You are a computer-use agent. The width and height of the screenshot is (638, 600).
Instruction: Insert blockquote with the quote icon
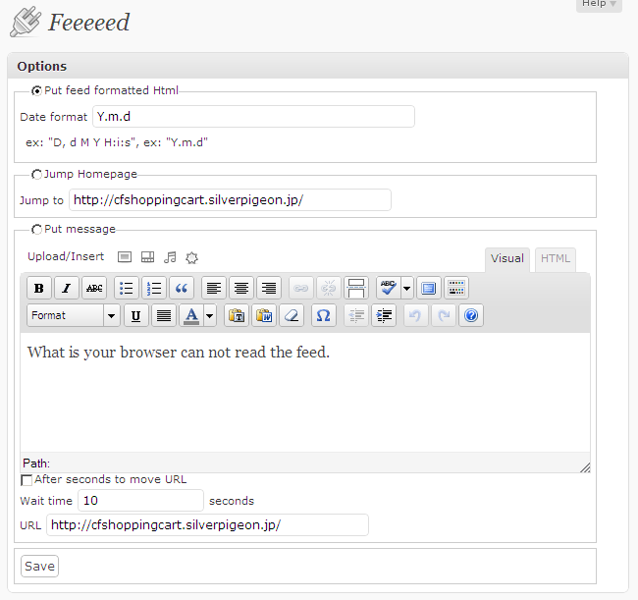point(181,288)
